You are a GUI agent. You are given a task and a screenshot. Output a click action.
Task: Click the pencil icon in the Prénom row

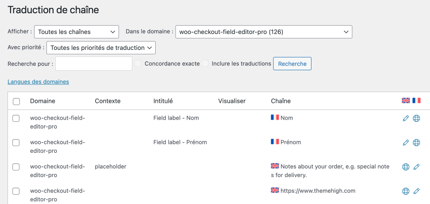click(406, 142)
